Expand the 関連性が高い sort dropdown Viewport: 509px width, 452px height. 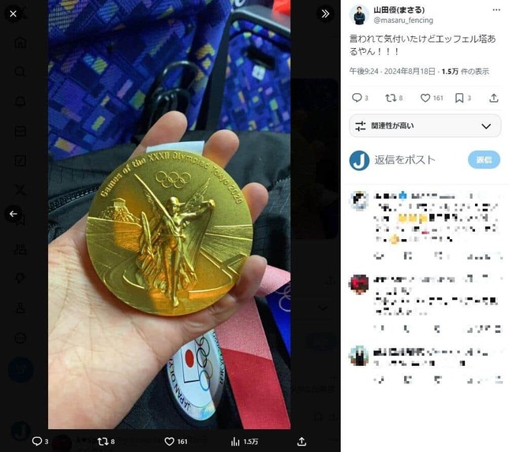click(425, 126)
